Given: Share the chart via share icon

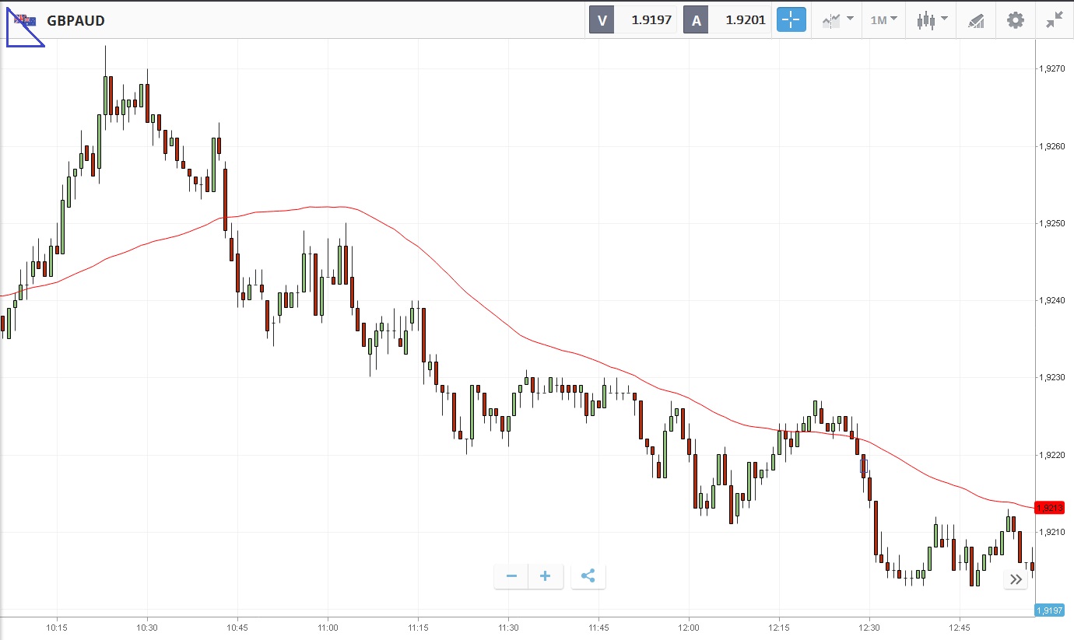Looking at the screenshot, I should (588, 576).
